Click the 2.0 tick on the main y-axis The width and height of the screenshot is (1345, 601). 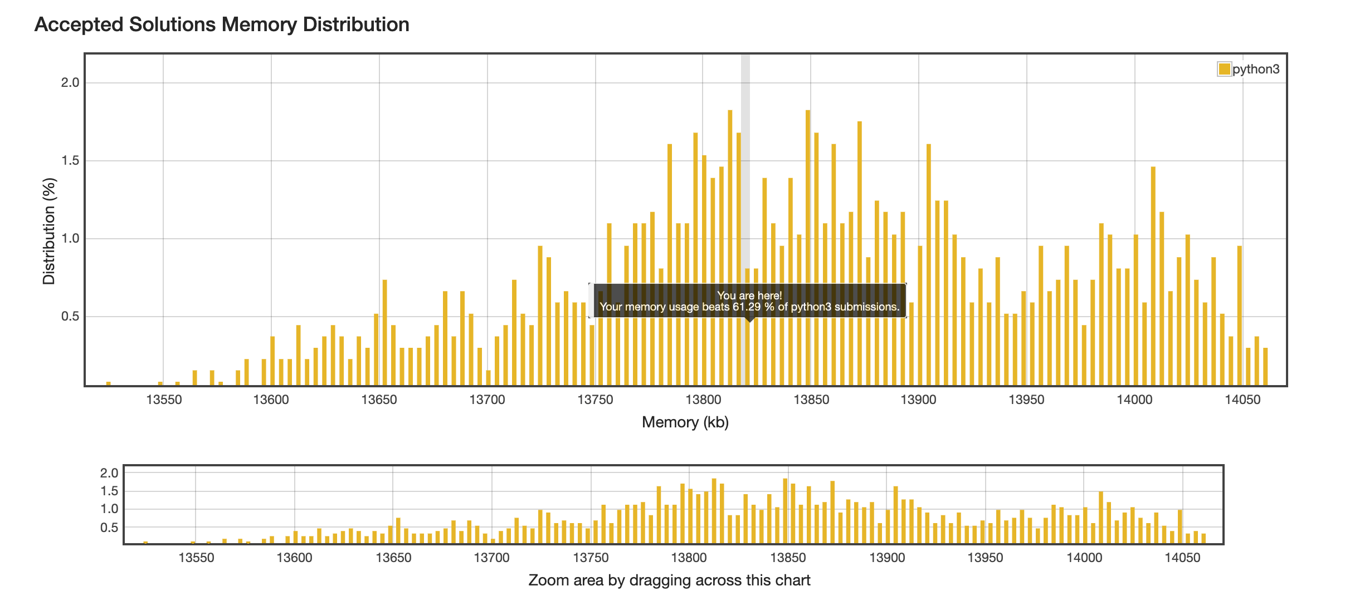pyautogui.click(x=70, y=82)
